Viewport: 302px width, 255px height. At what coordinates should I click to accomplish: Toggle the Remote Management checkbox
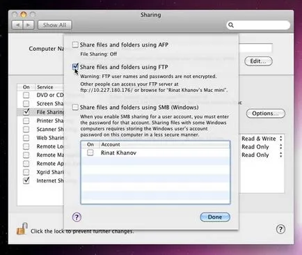[26, 155]
